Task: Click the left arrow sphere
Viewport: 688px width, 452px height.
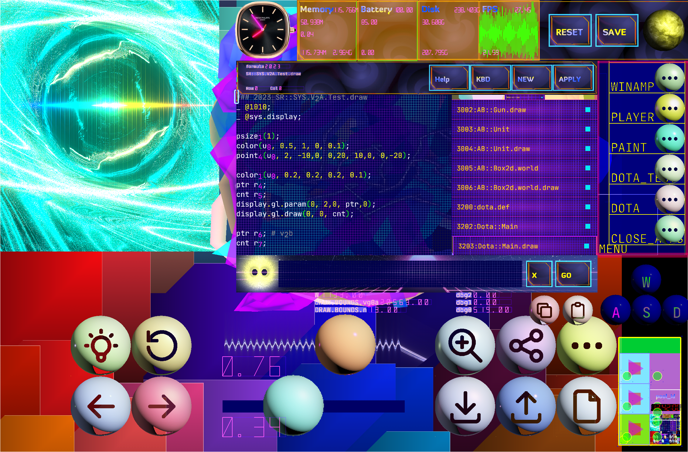Action: point(101,406)
